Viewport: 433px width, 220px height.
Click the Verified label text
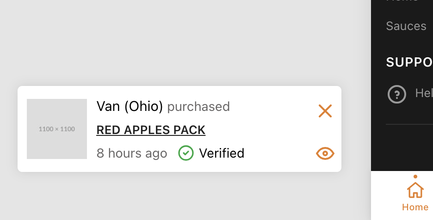coord(222,153)
